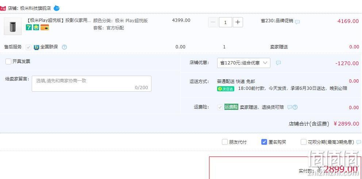362x179 pixels.
Task: Click the 普通配送 快递 免邮 shipping text
Action: pyautogui.click(x=236, y=81)
